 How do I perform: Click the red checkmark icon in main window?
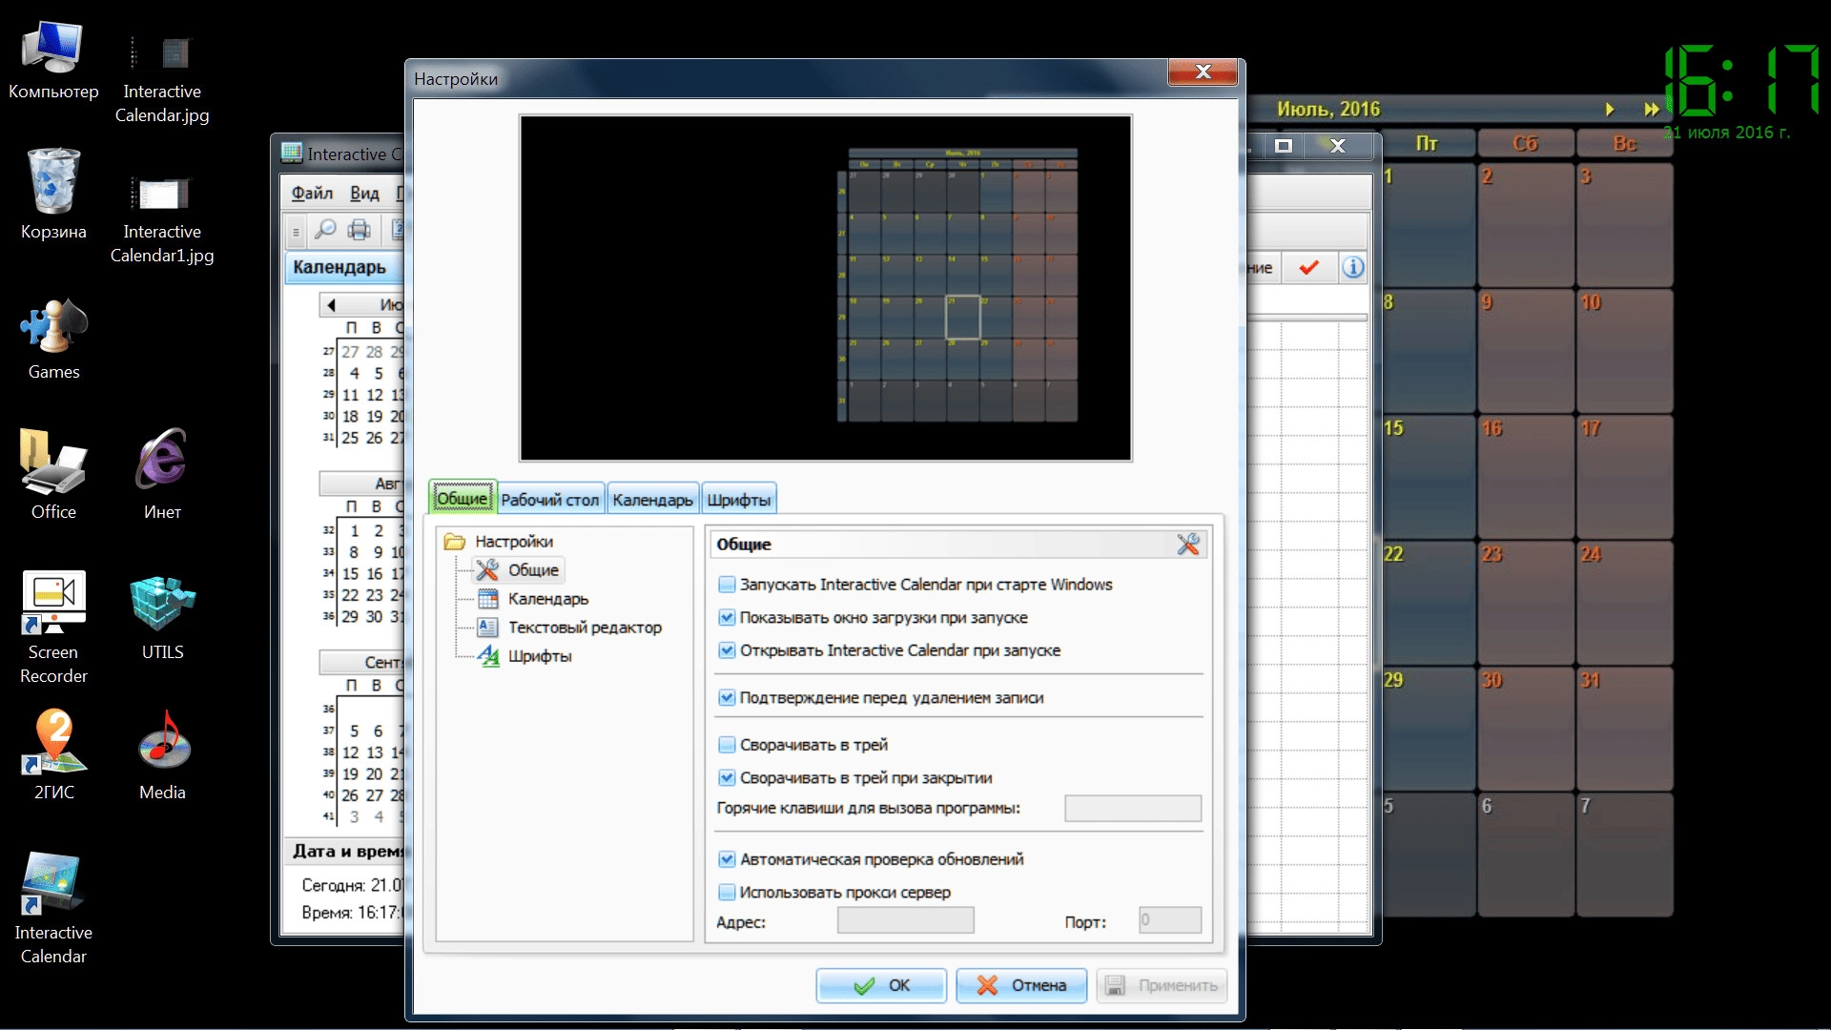[x=1309, y=268]
